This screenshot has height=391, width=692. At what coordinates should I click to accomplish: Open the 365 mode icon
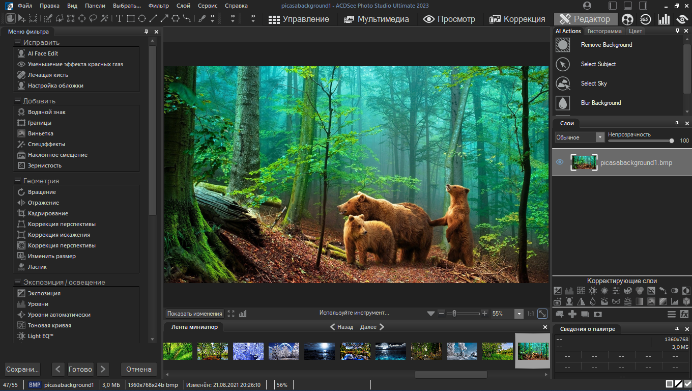pos(645,19)
